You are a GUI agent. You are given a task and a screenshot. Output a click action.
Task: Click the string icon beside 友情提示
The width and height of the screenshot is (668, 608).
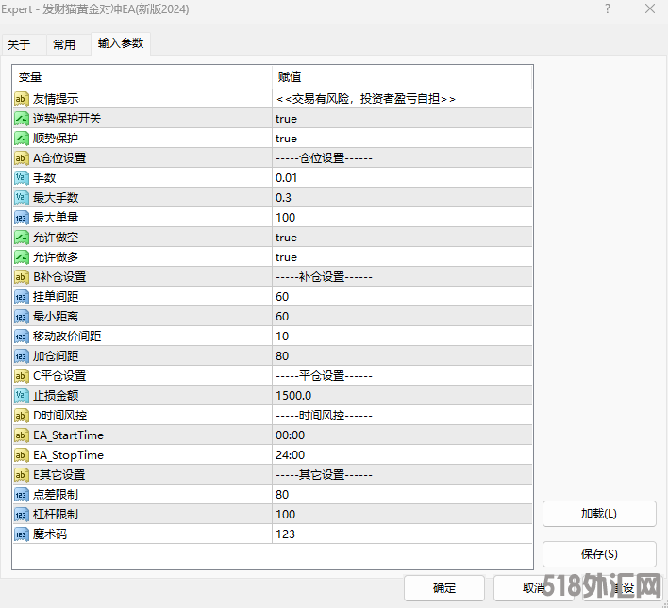(22, 99)
